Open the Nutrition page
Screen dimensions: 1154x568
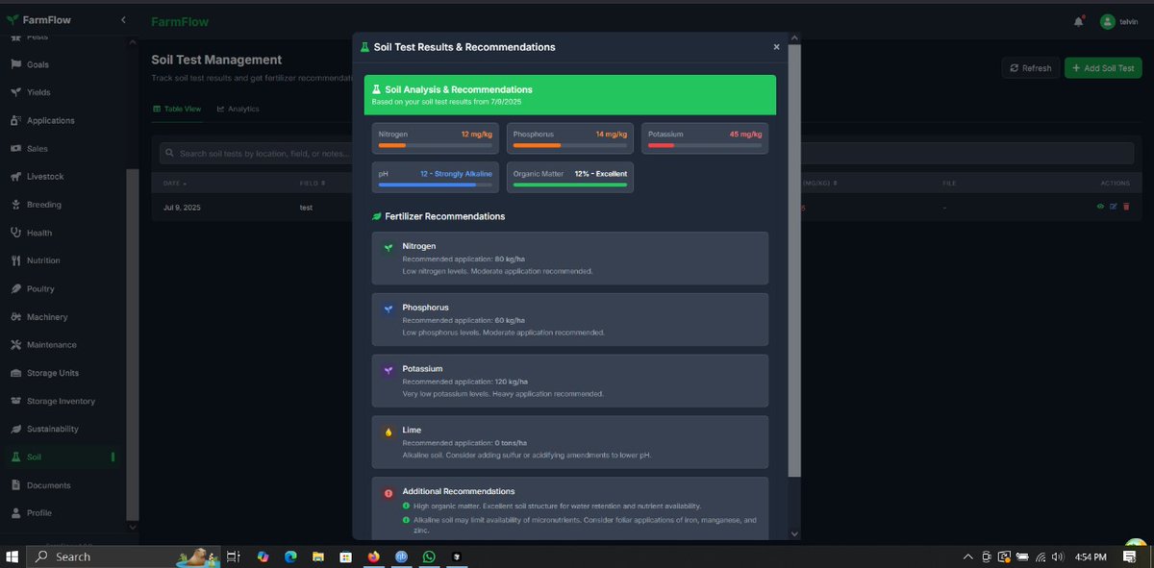[x=43, y=260]
